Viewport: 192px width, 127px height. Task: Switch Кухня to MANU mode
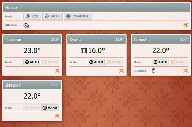114,62
